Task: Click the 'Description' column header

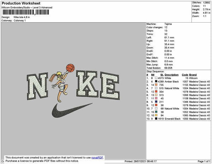Action: (171, 75)
